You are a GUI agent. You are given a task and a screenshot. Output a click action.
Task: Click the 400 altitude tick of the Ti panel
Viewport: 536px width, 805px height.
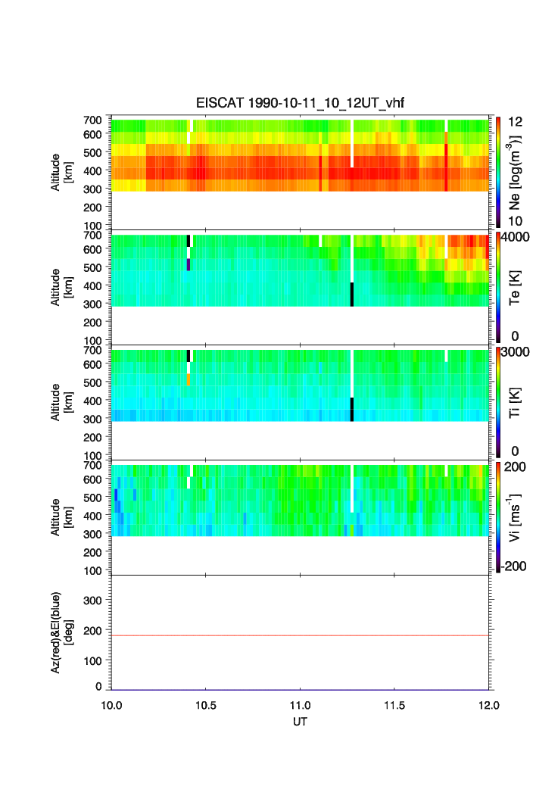[92, 401]
